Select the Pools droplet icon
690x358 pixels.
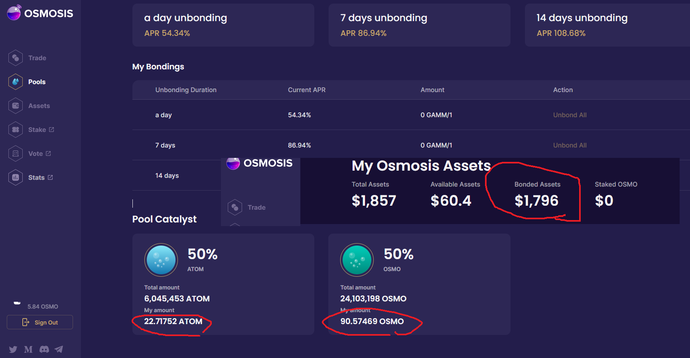tap(15, 82)
